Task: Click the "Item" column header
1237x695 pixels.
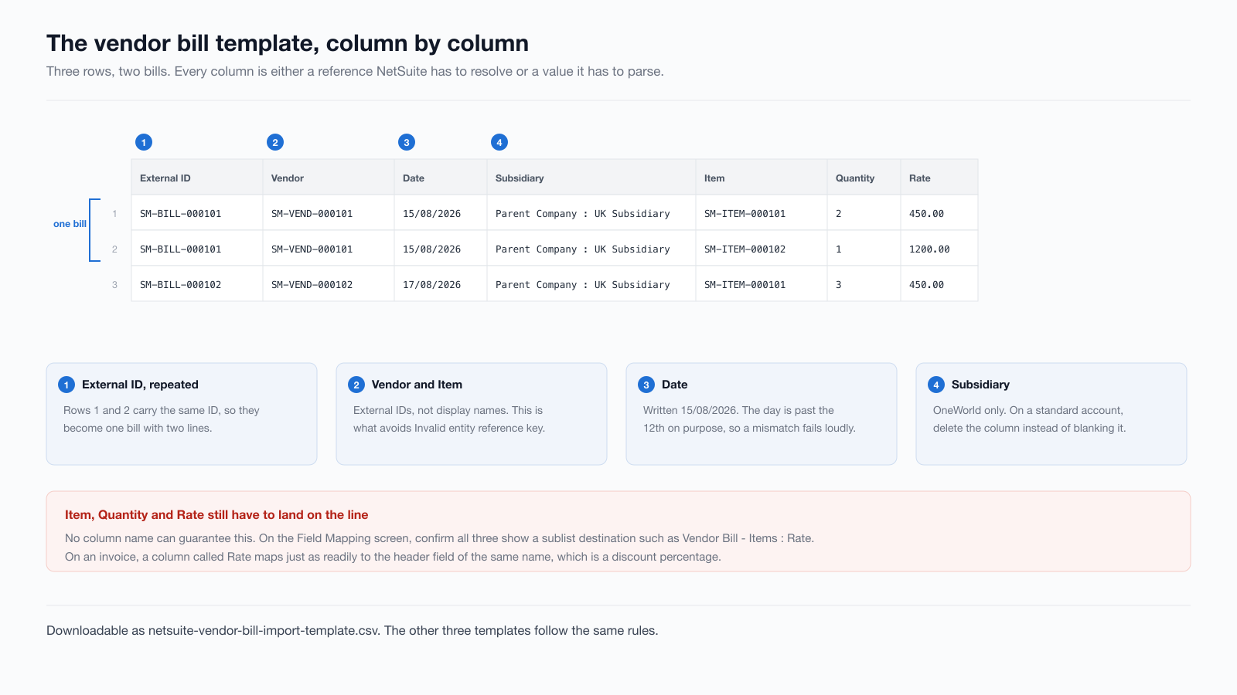Action: [762, 178]
